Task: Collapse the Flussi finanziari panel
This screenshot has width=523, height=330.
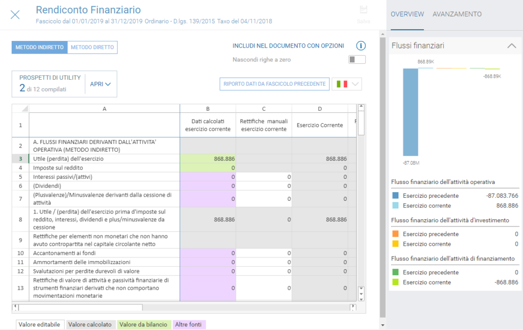Action: (x=511, y=45)
